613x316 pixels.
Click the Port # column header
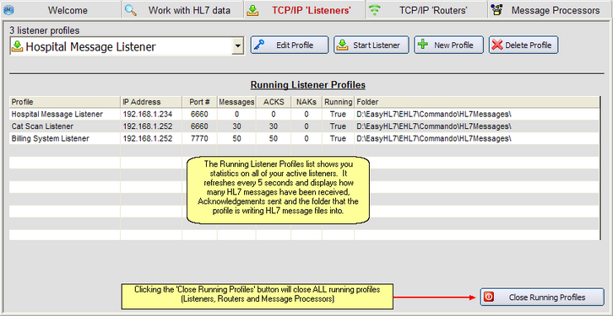[x=200, y=102]
